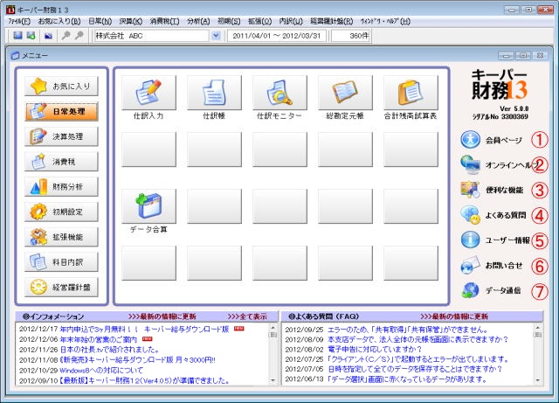559x403 pixels.
Task: Click the fiscal period 2011/04/01 field
Action: tap(277, 36)
